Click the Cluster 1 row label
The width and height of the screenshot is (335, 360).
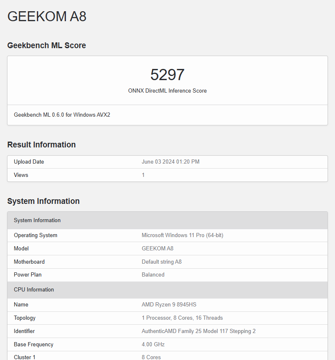tap(25, 357)
